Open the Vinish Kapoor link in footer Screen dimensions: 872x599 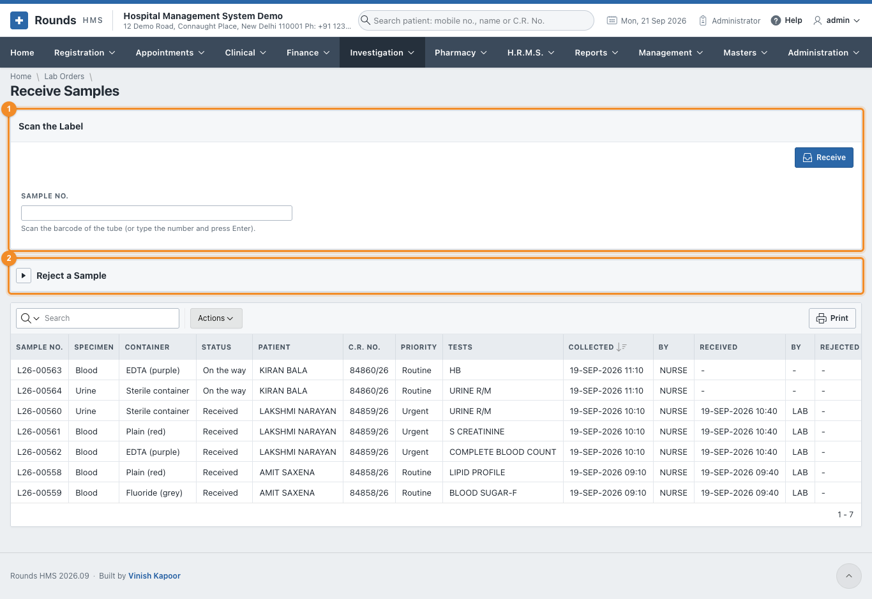(x=154, y=576)
